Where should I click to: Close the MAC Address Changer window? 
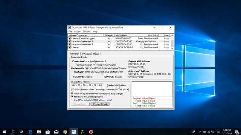(x=170, y=27)
